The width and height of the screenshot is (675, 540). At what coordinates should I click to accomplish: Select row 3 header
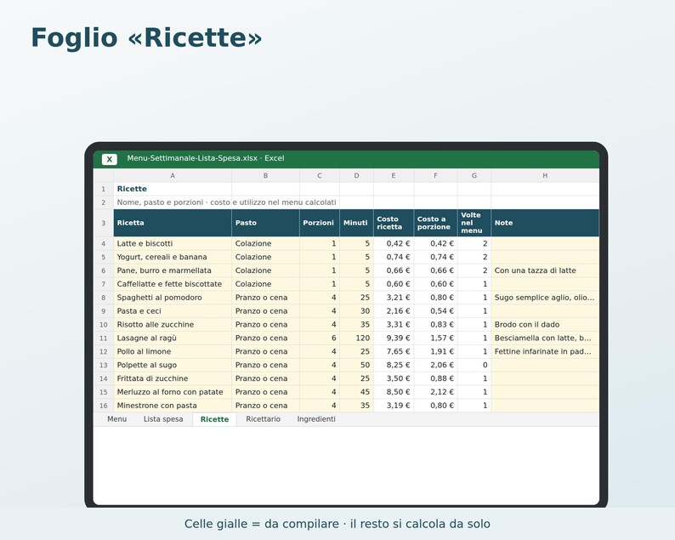pos(104,223)
